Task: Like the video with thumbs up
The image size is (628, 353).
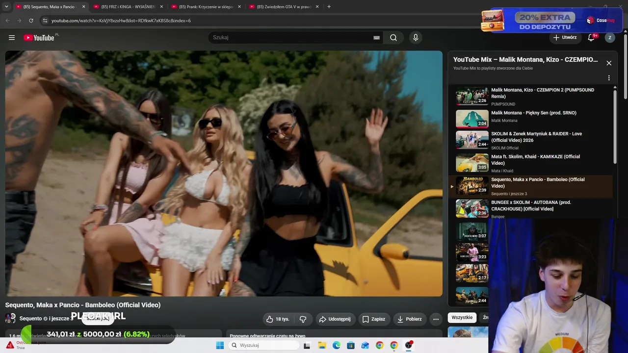Action: coord(278,319)
